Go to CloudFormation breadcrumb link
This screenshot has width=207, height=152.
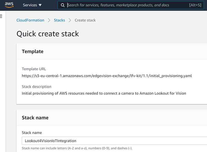30,20
